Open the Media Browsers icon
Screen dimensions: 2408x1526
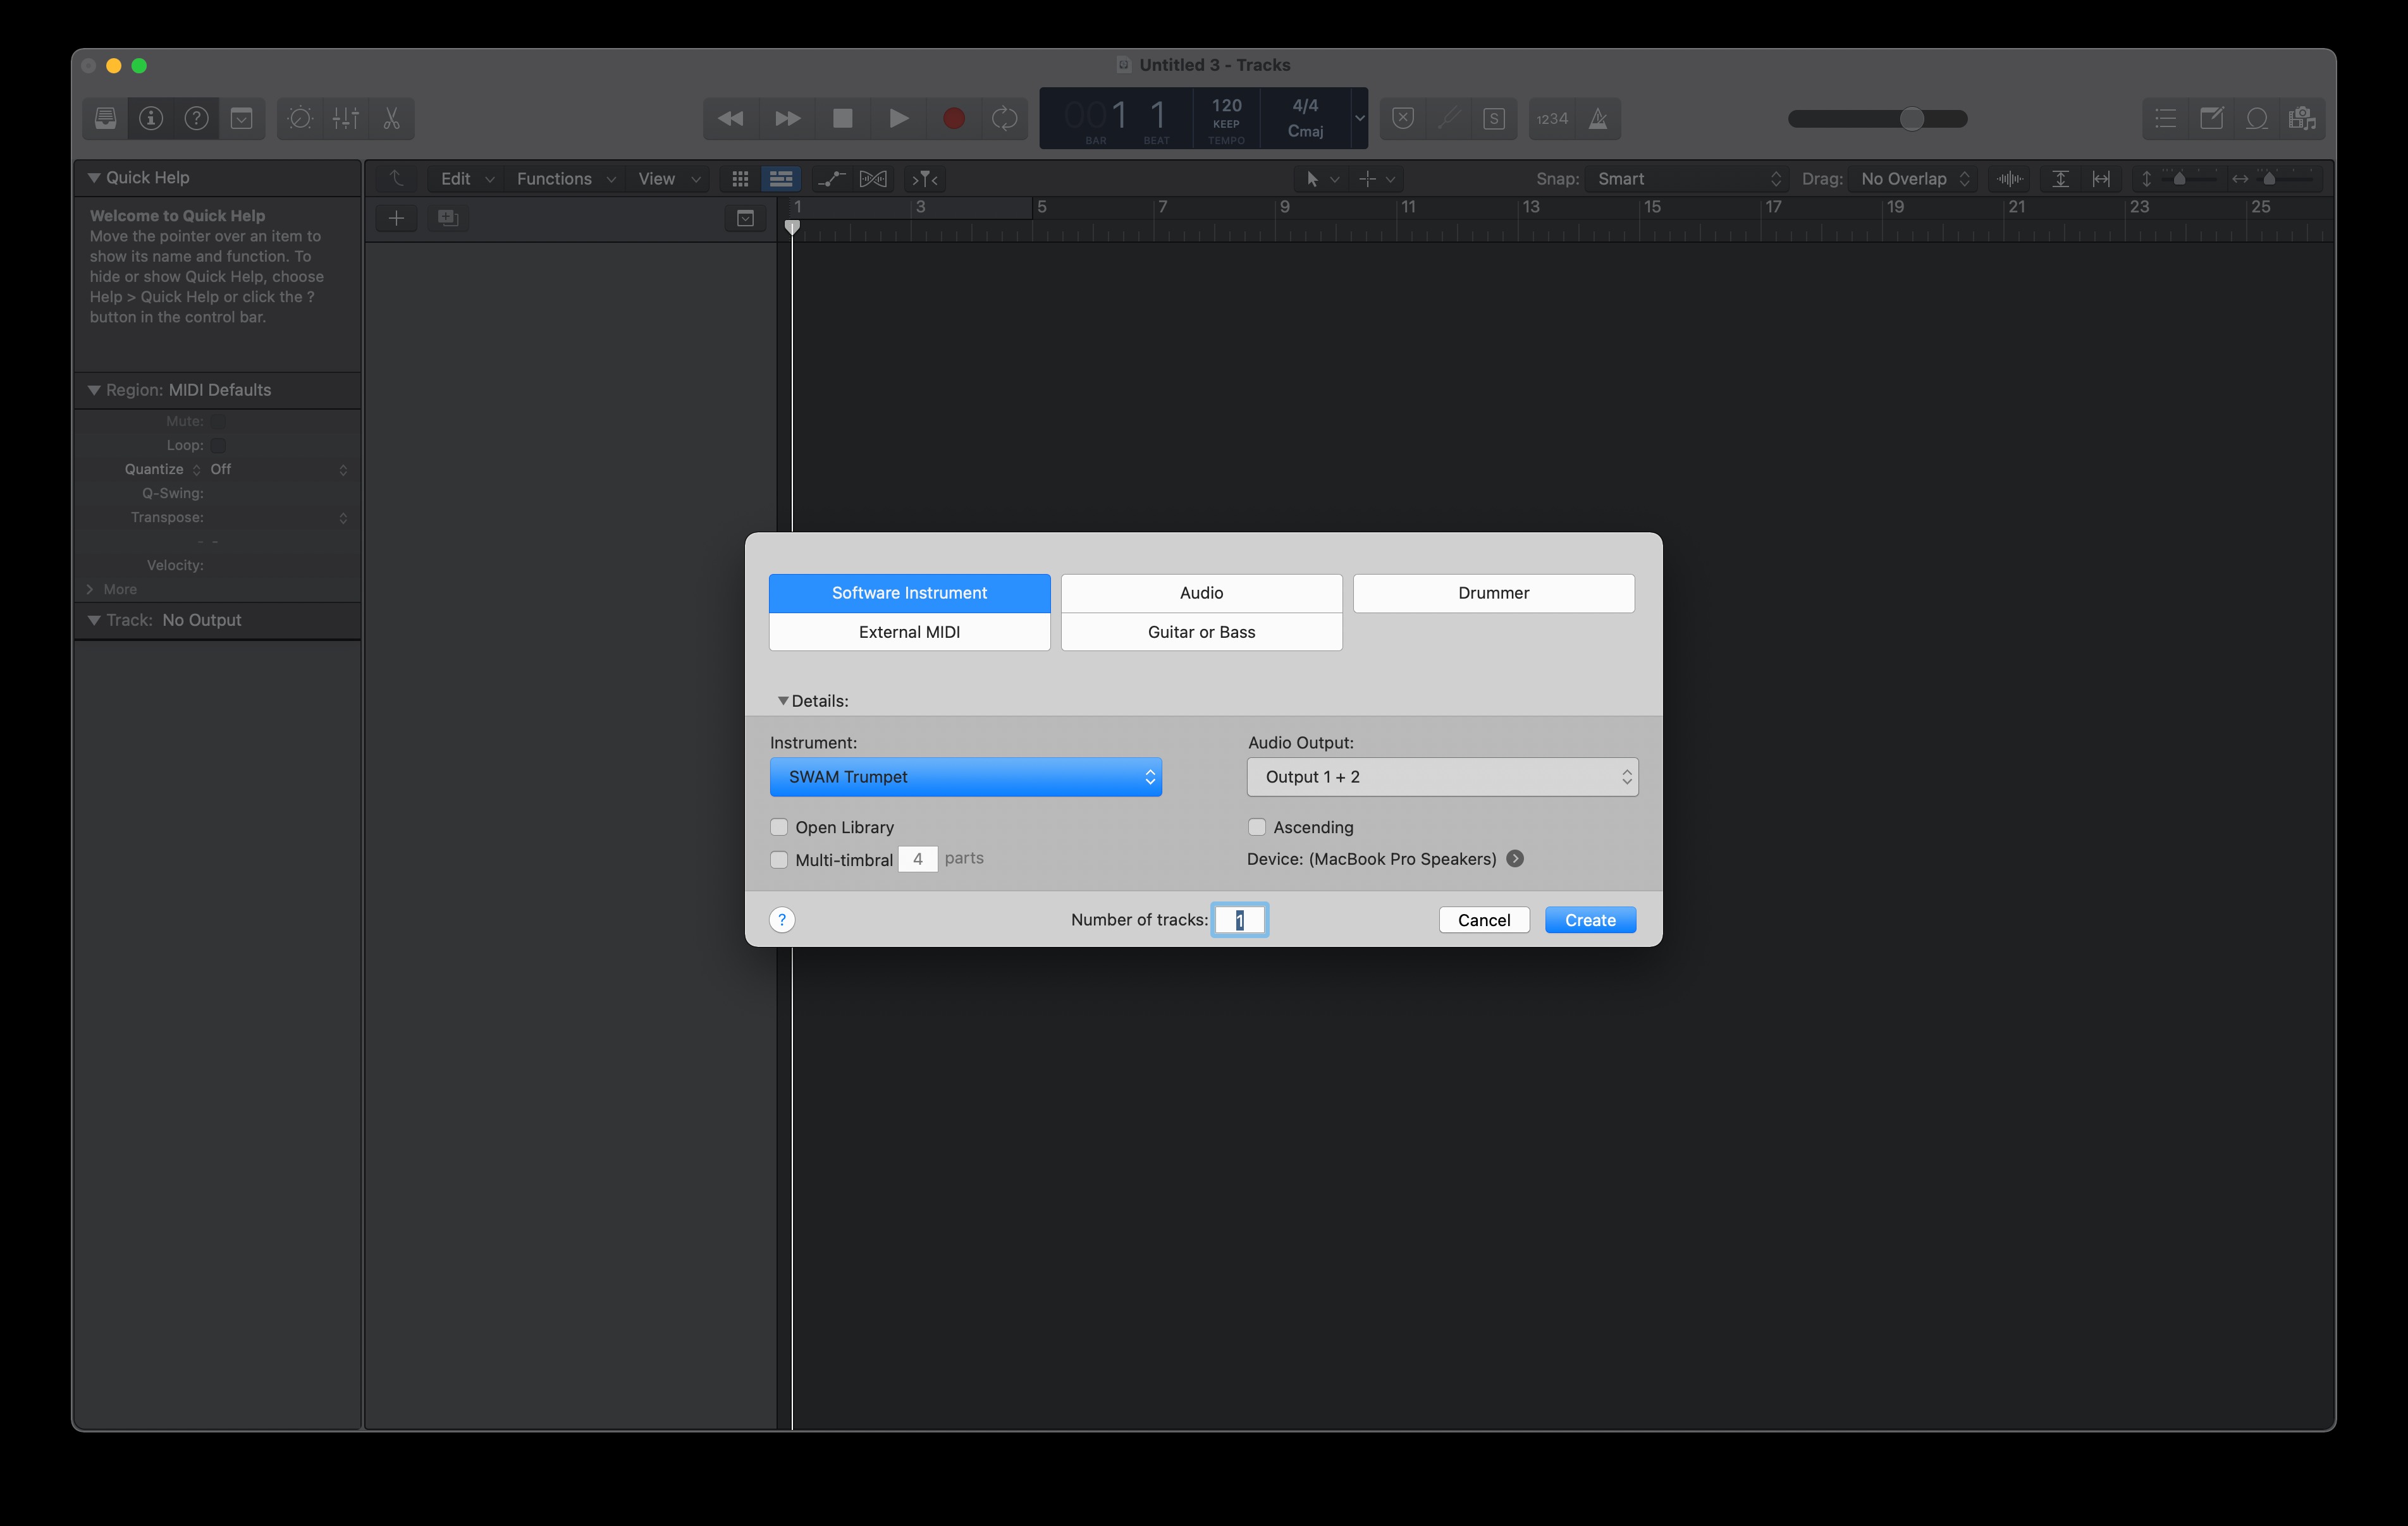(x=2302, y=119)
